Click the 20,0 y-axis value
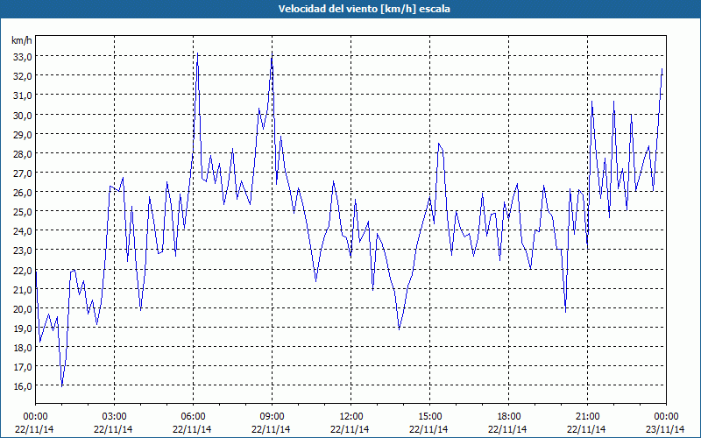 click(x=23, y=308)
